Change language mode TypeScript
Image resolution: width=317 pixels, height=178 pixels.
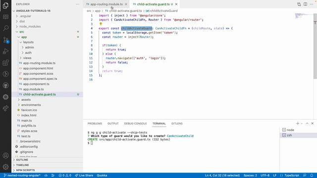click(x=292, y=176)
